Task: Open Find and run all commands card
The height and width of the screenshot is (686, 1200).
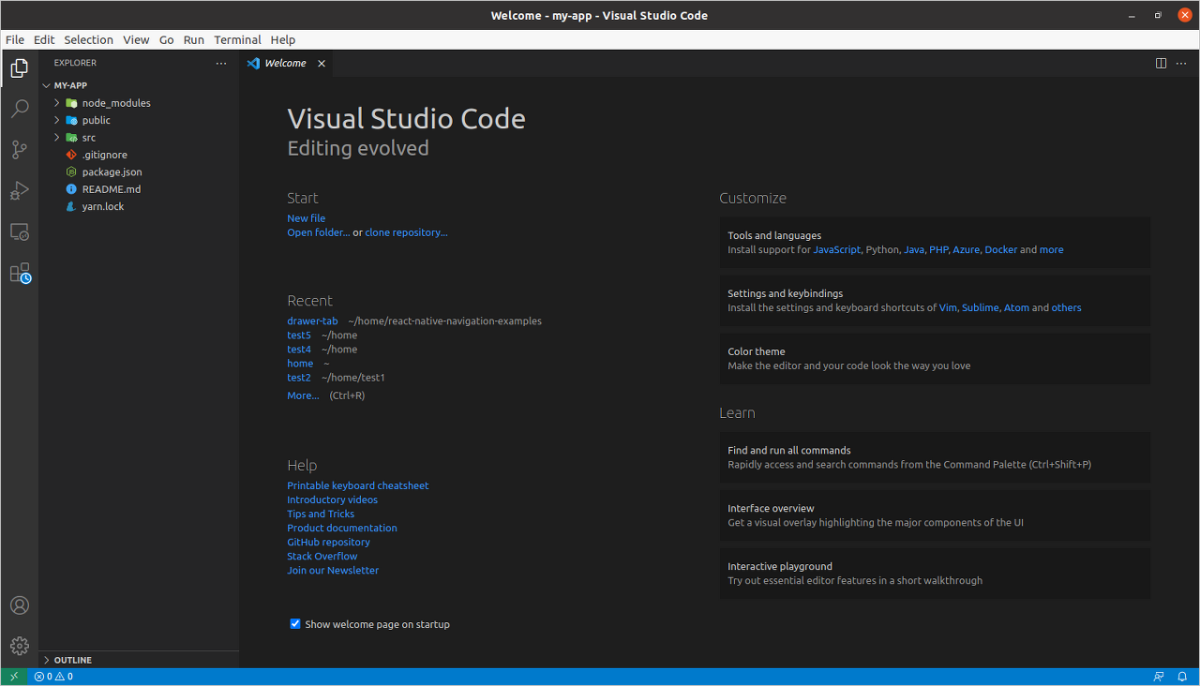Action: point(935,457)
